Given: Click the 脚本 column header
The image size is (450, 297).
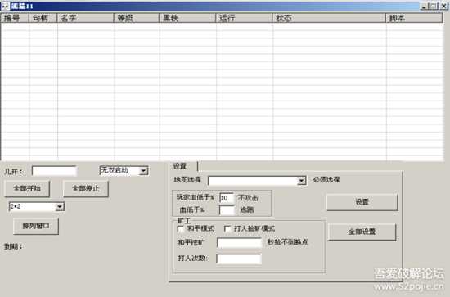Looking at the screenshot, I should tap(414, 18).
